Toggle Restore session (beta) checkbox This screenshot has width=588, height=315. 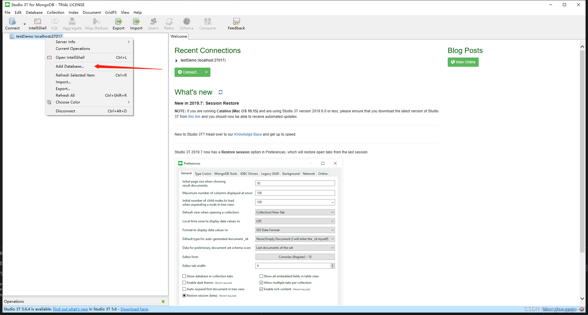[x=184, y=296]
